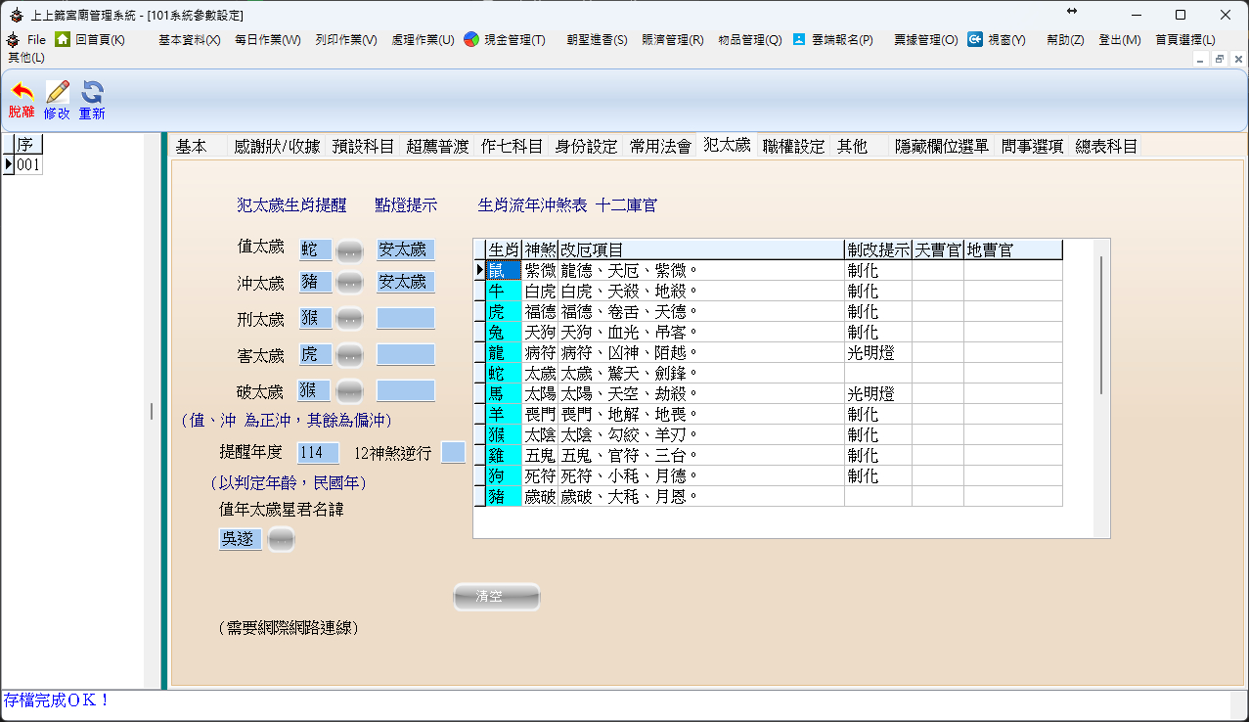The image size is (1249, 722).
Task: Open 雲端報名 menu with blue icon
Action: [799, 40]
